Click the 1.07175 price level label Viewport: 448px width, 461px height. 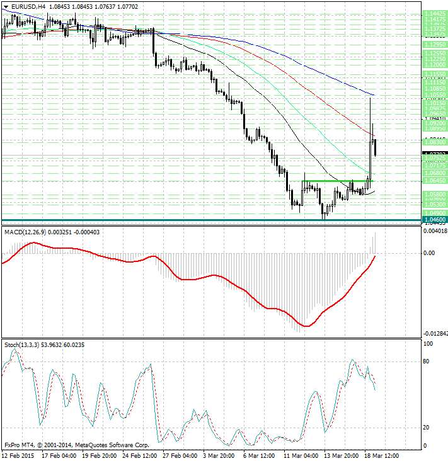(435, 166)
